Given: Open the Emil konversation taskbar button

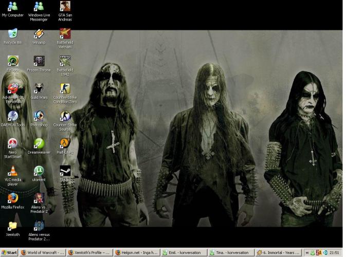Looking at the screenshot, I should (184, 252).
